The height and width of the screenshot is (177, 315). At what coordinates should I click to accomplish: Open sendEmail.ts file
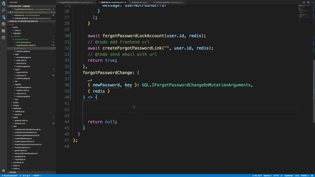click(x=20, y=156)
